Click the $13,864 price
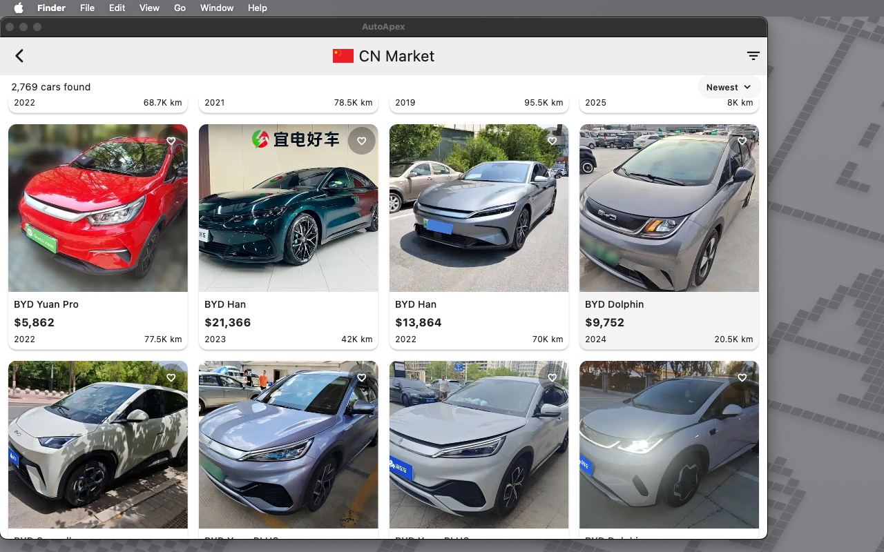The image size is (884, 552). coord(419,322)
